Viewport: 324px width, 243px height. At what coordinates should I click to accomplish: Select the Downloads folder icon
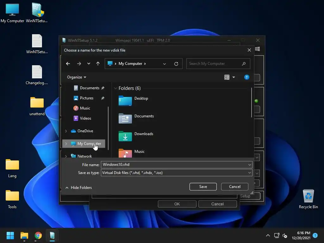125,136
